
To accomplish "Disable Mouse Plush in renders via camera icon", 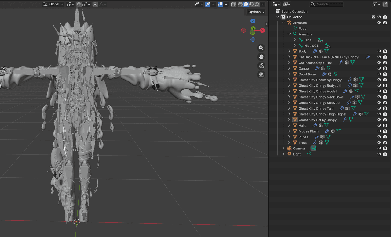I will click(385, 131).
